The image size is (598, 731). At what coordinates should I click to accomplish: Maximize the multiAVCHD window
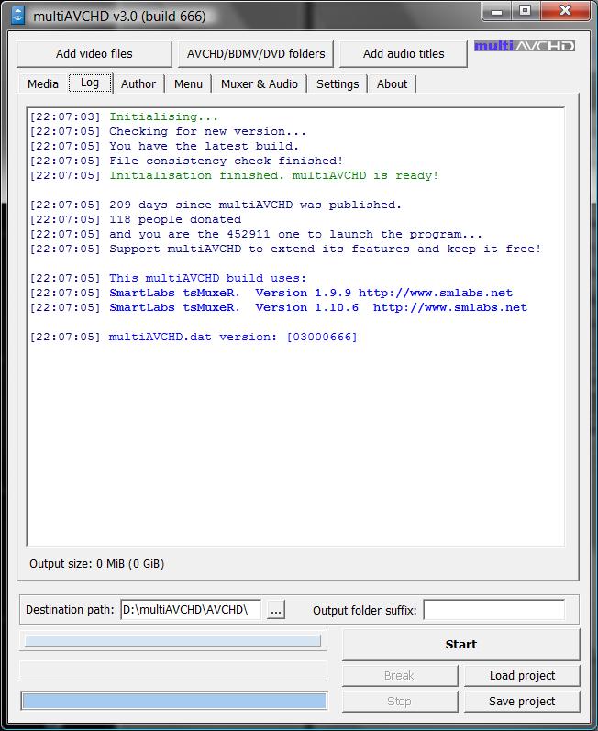526,11
